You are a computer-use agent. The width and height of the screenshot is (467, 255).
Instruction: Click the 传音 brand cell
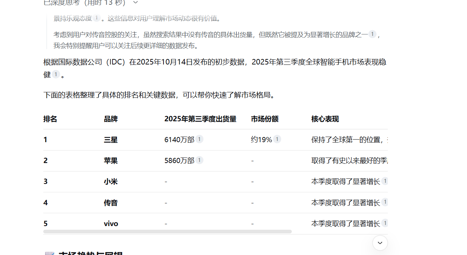(111, 203)
